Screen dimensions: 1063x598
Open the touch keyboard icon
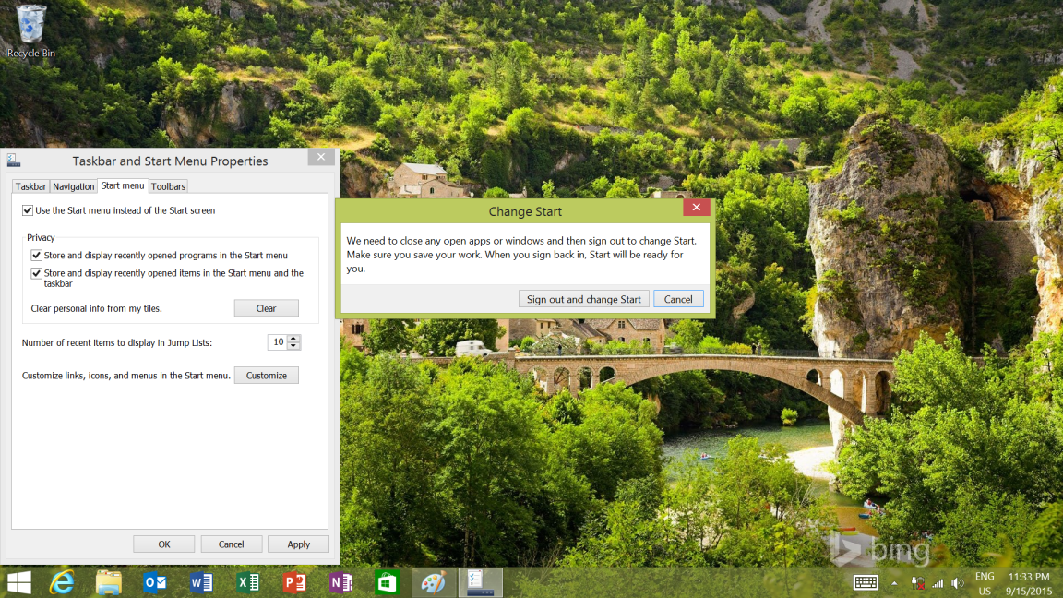pyautogui.click(x=866, y=582)
